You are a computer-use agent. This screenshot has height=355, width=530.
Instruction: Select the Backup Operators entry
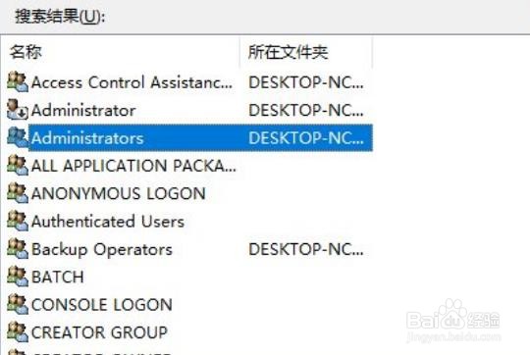pos(102,250)
